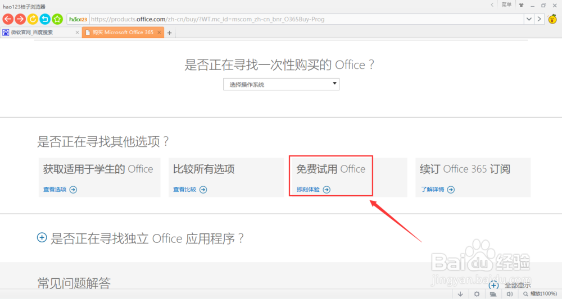Click plus circle icon beside 全部显示

(x=494, y=285)
